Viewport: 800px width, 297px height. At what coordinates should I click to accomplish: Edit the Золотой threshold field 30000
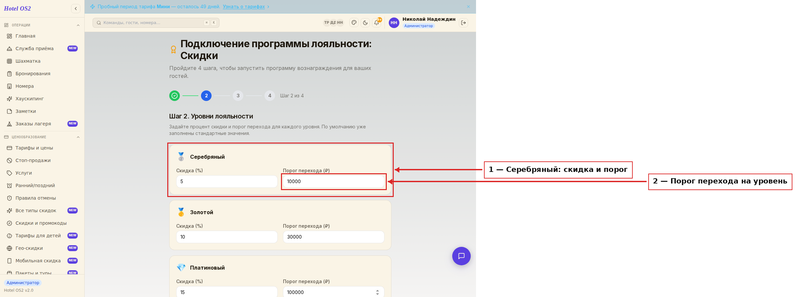tap(334, 237)
